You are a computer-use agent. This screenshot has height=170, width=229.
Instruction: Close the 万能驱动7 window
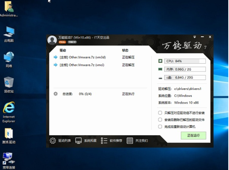(x=210, y=37)
